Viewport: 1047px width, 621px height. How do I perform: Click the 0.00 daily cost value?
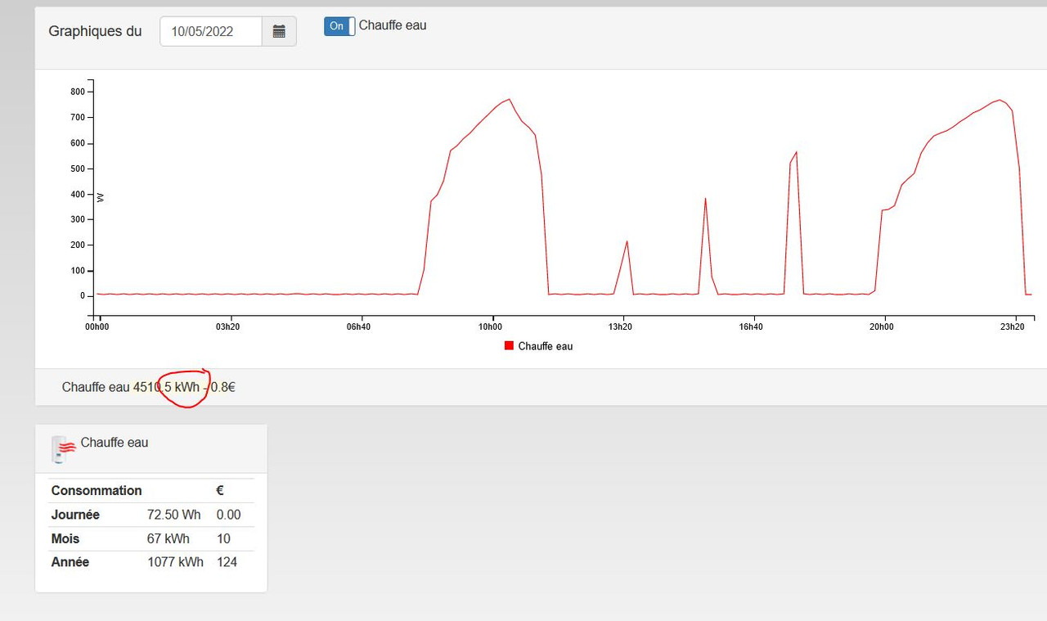pos(229,515)
